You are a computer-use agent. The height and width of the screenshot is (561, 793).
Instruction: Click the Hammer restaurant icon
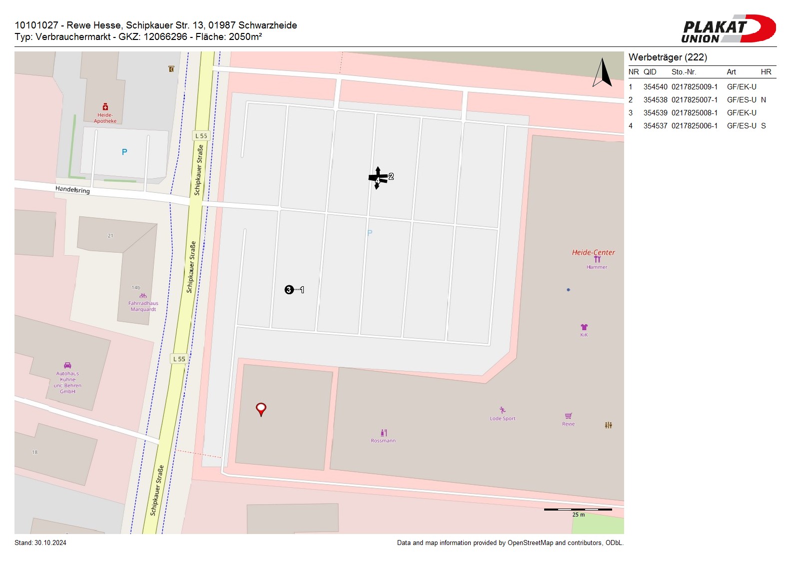pos(597,260)
